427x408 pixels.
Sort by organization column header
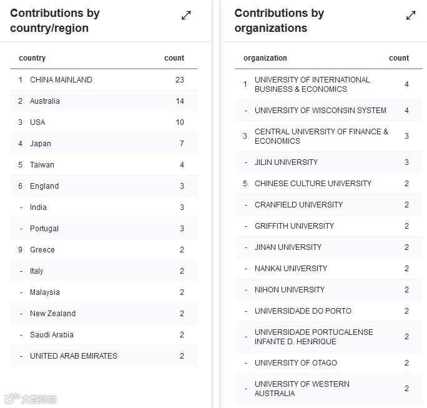[x=265, y=58]
